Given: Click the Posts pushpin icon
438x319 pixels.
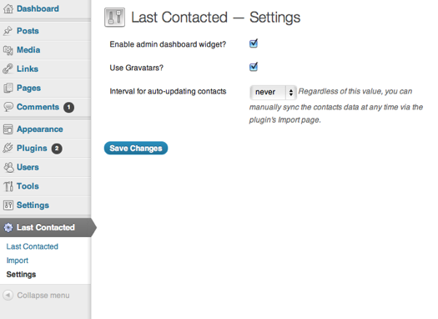Looking at the screenshot, I should pyautogui.click(x=8, y=31).
